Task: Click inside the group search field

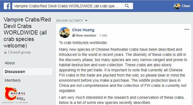Action: click(x=66, y=6)
